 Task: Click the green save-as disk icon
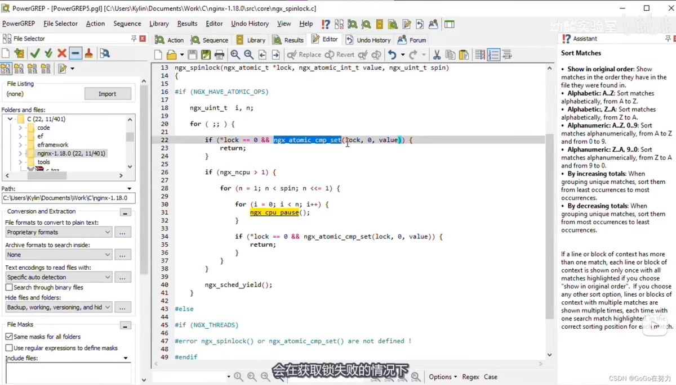click(x=206, y=55)
